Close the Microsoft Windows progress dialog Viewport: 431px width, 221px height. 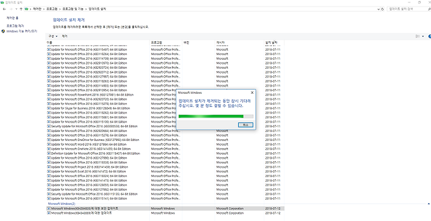click(x=252, y=93)
